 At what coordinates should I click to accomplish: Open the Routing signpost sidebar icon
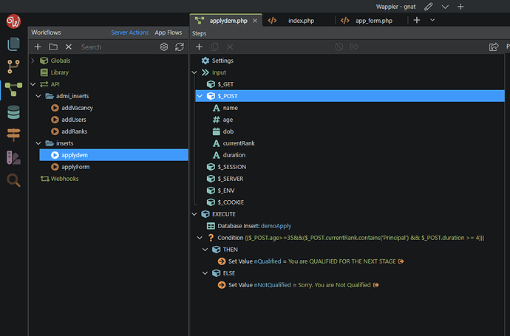click(13, 134)
